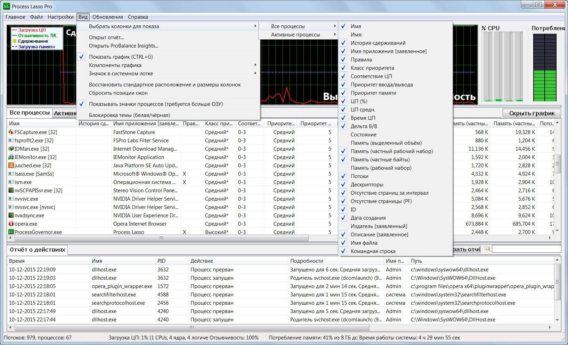Image resolution: width=568 pixels, height=345 pixels.
Task: Click the FSCapture.exe process icon
Action: (x=11, y=132)
